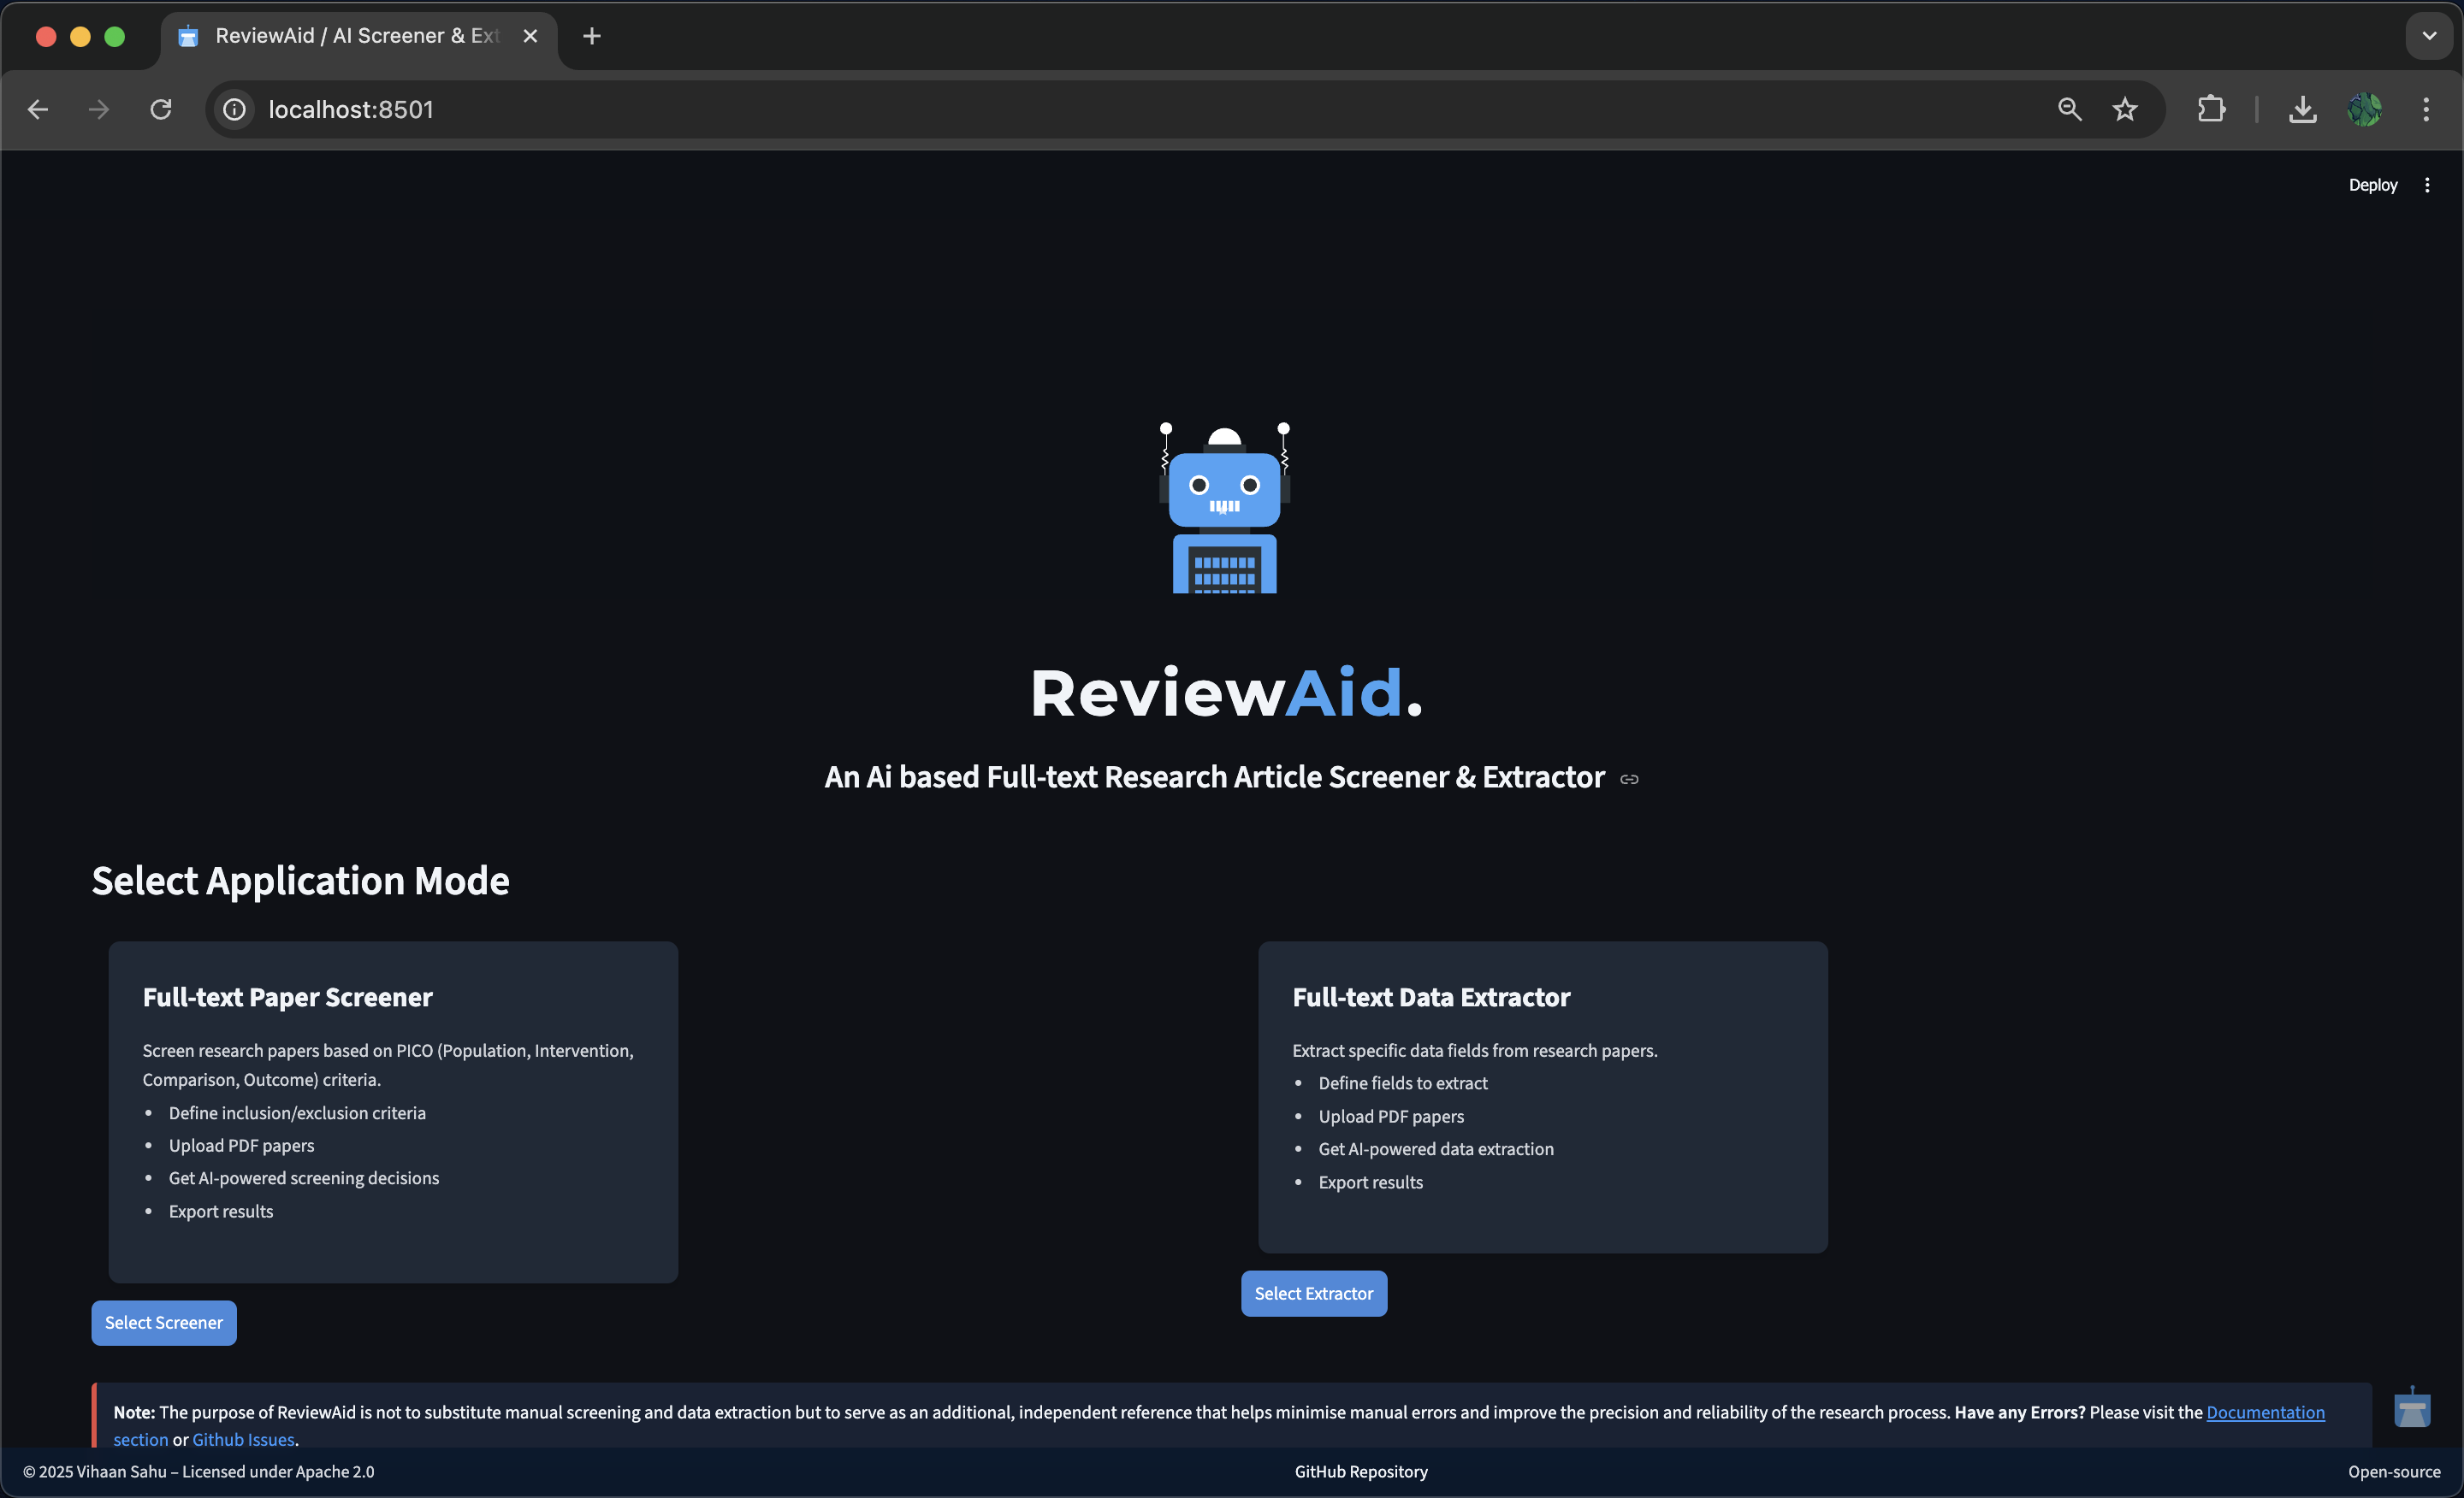Click the Select Screener button
The height and width of the screenshot is (1498, 2464).
click(x=164, y=1322)
